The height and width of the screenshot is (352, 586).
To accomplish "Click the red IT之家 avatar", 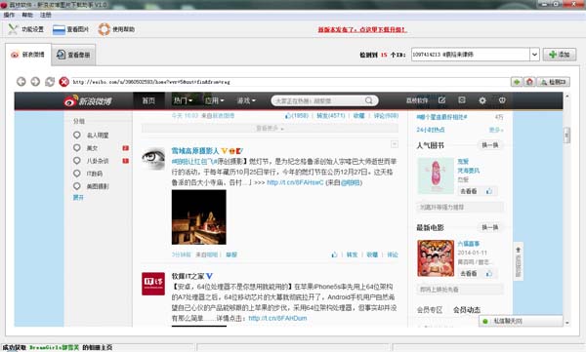I will 153,284.
